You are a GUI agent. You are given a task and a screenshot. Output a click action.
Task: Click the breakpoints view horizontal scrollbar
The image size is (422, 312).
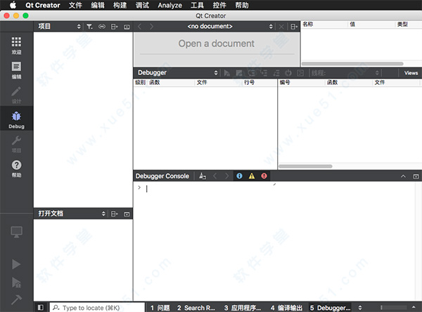tap(305, 166)
